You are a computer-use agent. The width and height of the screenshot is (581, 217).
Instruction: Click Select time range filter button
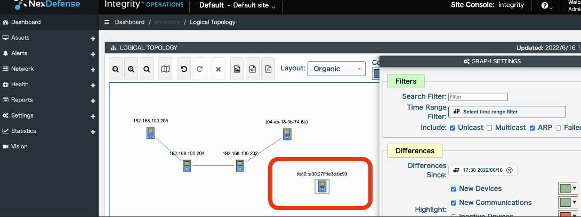pos(506,112)
